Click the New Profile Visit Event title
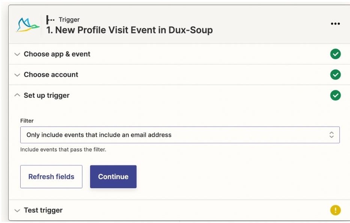This screenshot has width=350, height=223. point(130,30)
